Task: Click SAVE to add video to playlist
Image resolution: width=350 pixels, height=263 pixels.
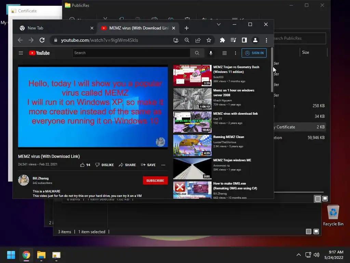Action: 148,165
